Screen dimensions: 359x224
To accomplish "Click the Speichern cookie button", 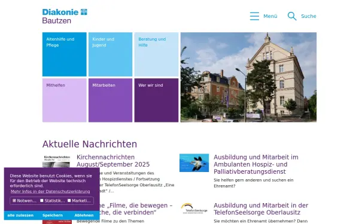I will (53, 215).
